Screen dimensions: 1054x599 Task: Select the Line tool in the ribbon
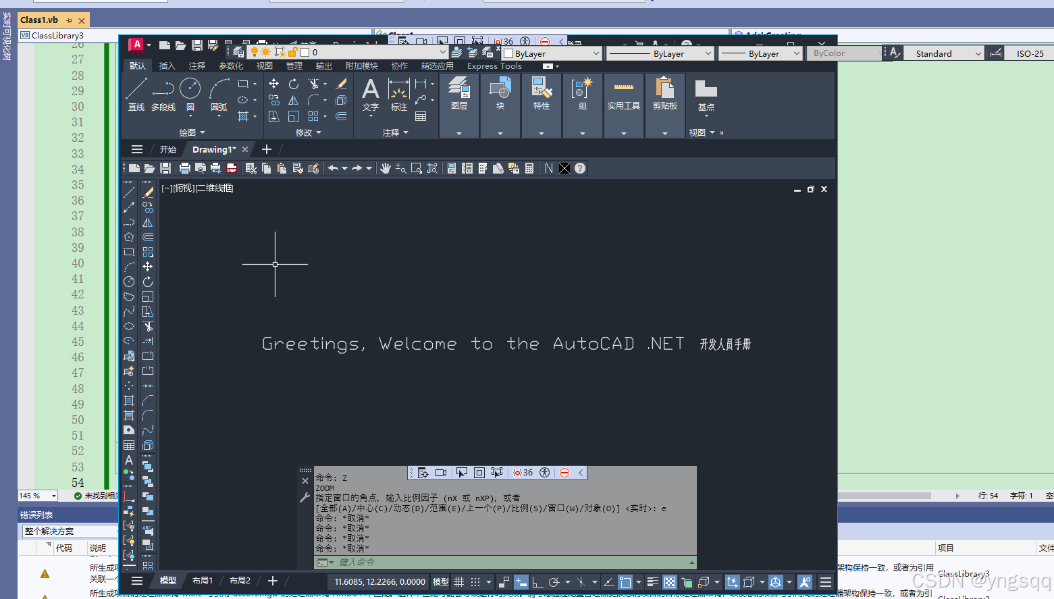click(136, 94)
